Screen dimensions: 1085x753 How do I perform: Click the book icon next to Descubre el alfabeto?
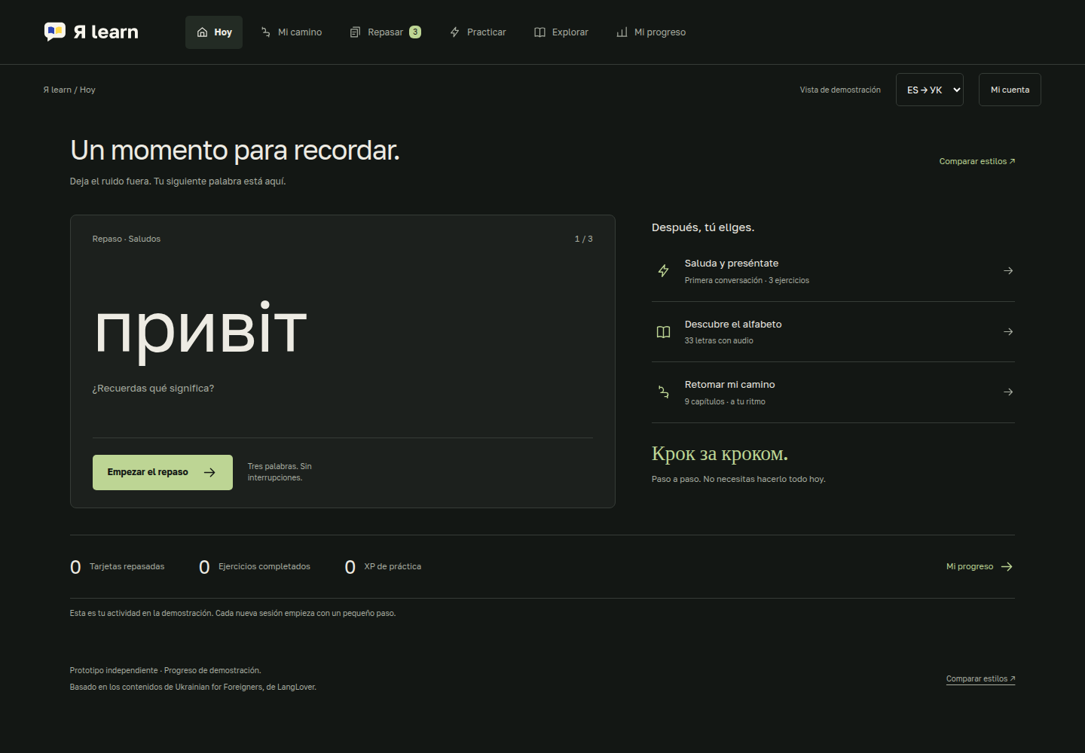(x=663, y=332)
